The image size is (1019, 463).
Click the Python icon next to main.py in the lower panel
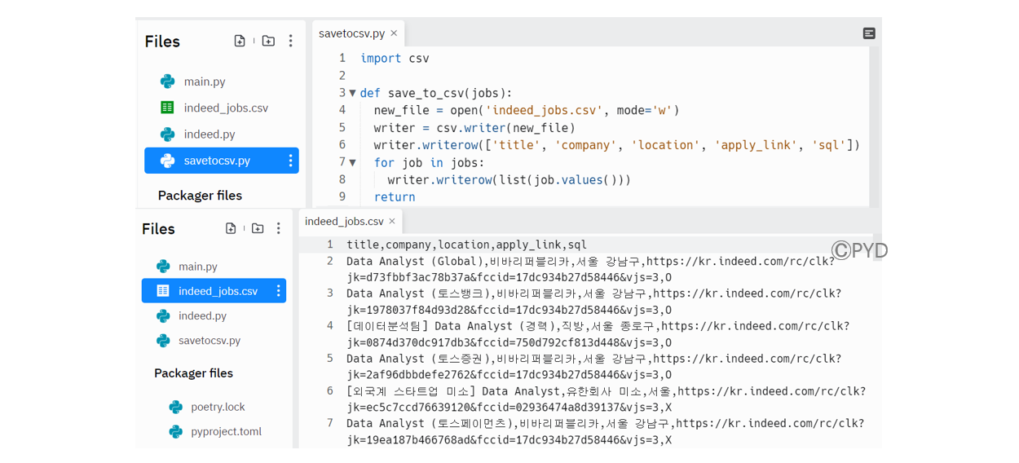tap(163, 267)
